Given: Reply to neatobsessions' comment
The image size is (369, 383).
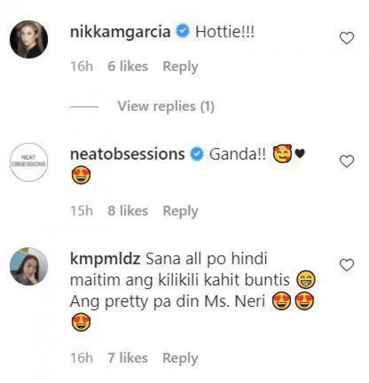Looking at the screenshot, I should [180, 210].
